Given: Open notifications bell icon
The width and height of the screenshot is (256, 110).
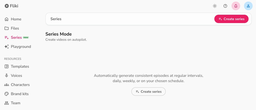Looking at the screenshot, I should point(236,6).
